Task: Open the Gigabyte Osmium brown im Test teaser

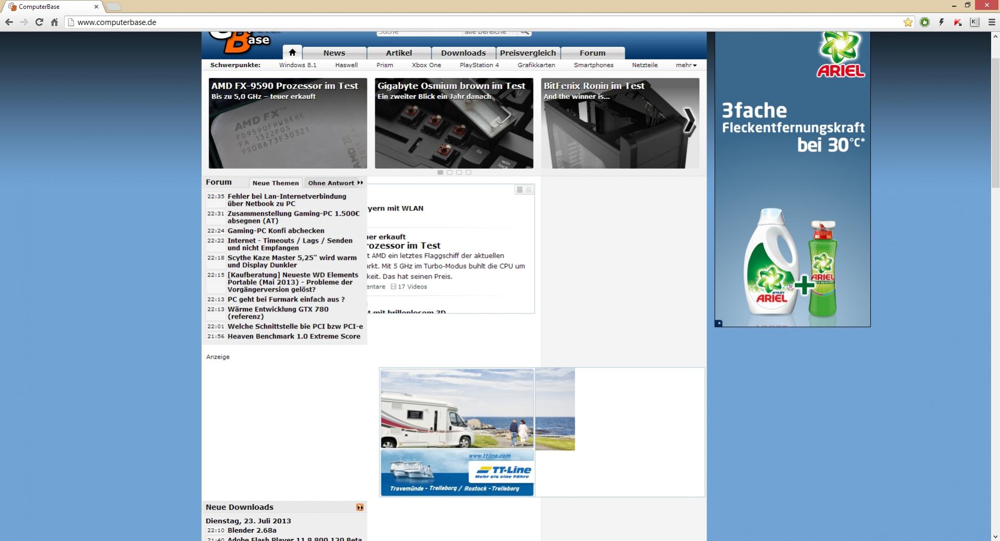Action: pos(454,123)
